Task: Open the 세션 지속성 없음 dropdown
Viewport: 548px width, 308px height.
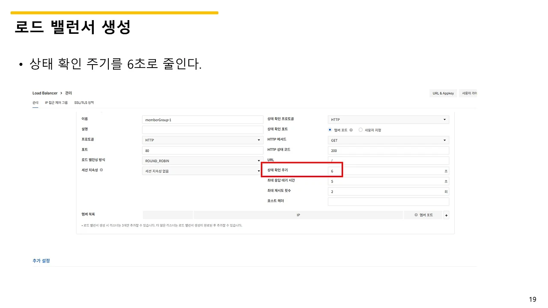Action: coord(203,171)
